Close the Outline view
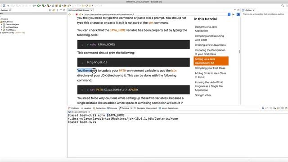The image size is (288, 162). [x=254, y=10]
